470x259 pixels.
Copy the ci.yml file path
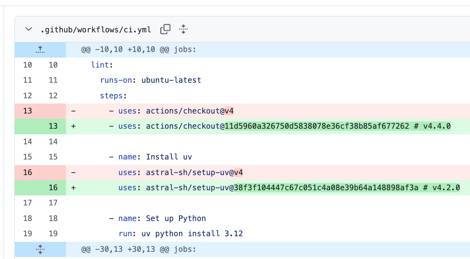pos(165,30)
